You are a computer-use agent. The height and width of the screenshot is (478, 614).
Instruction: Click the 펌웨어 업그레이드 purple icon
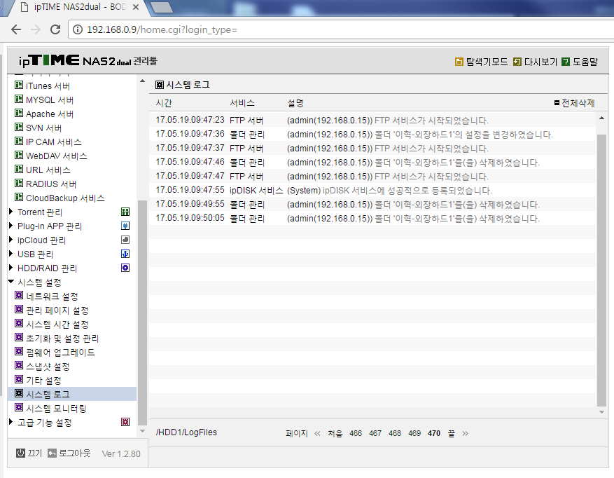click(19, 351)
